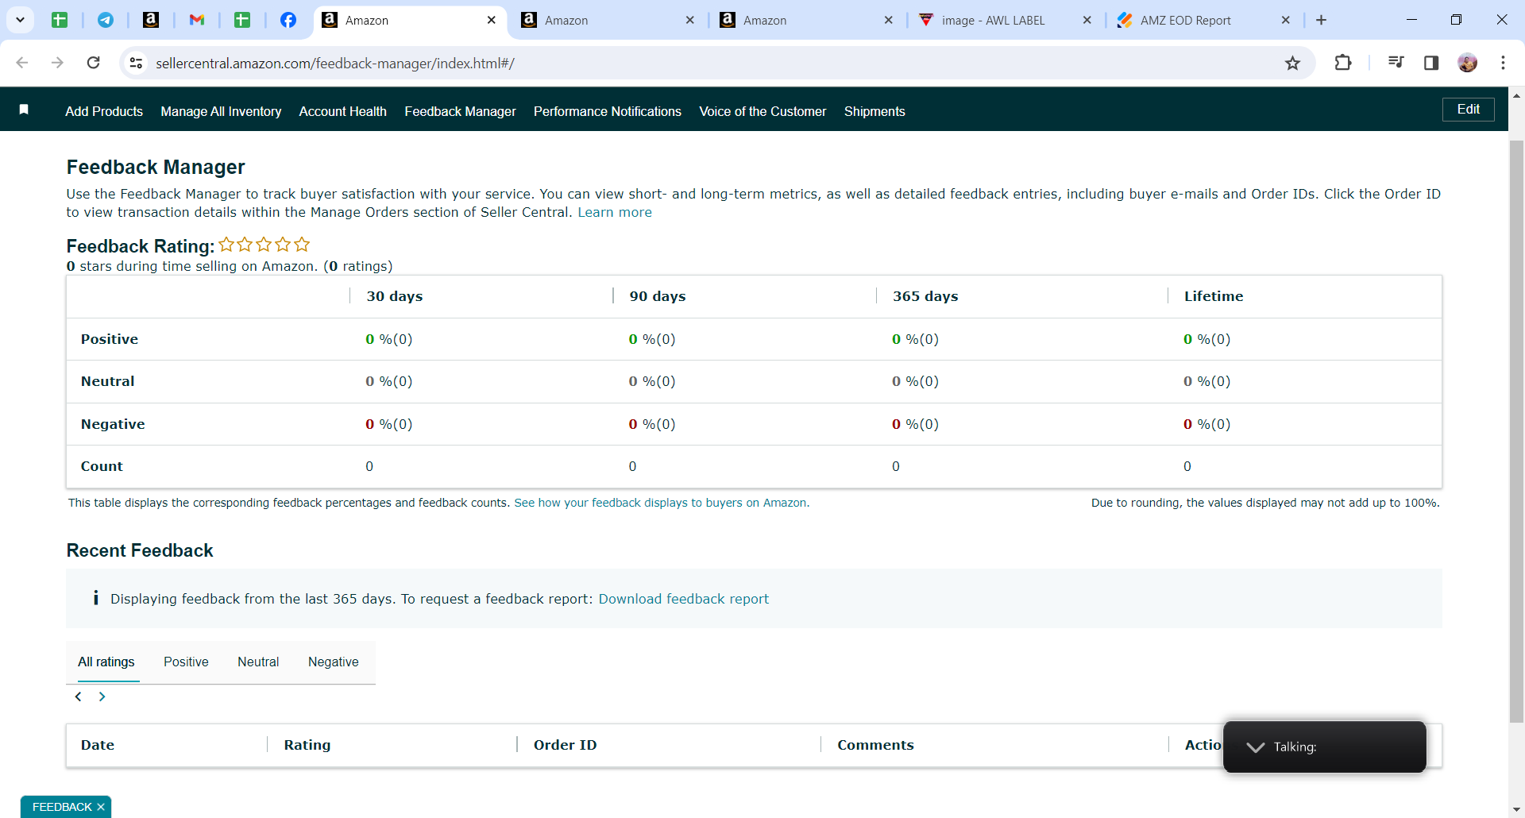Restore down the browser window
The height and width of the screenshot is (818, 1525).
[x=1456, y=20]
